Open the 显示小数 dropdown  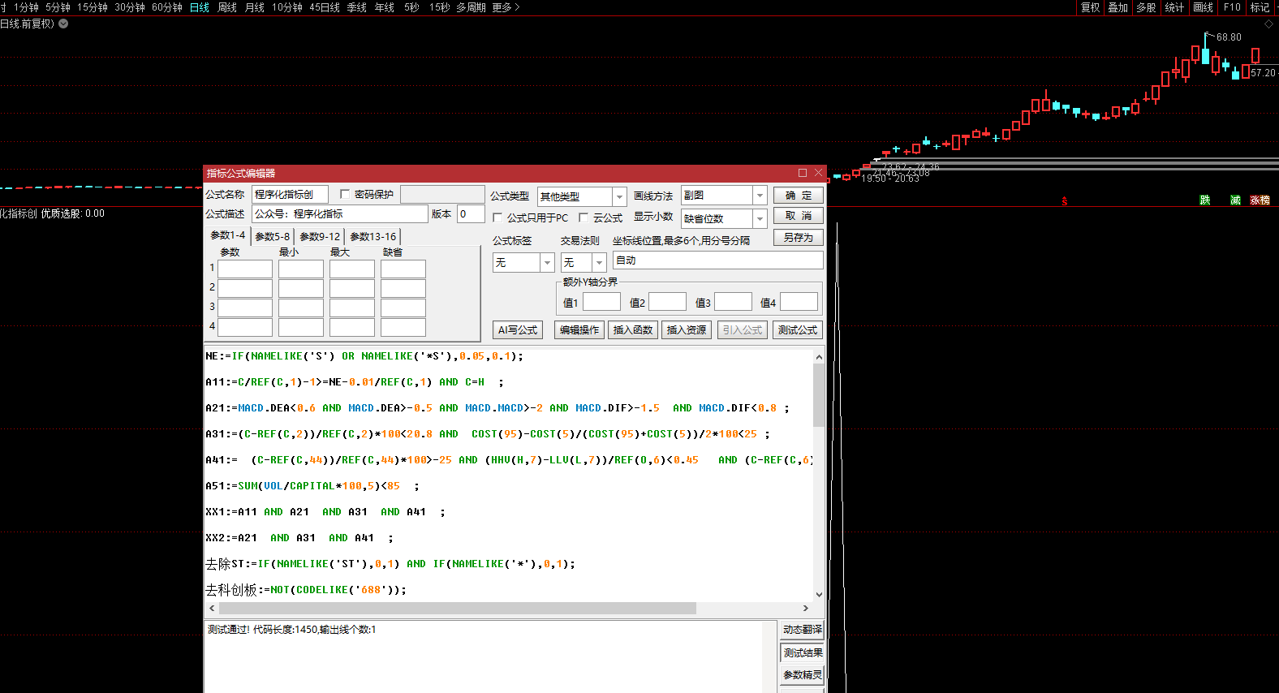(x=760, y=218)
